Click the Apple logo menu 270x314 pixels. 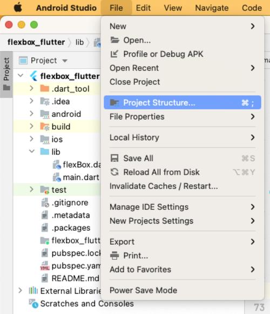click(18, 8)
